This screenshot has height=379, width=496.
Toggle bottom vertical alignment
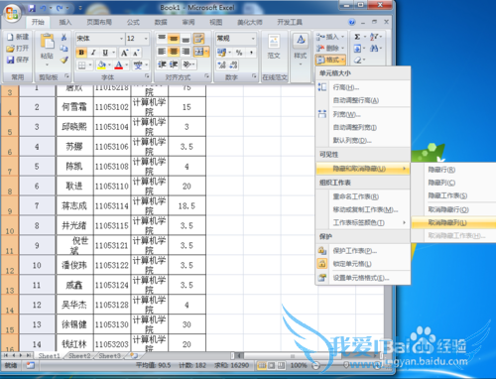click(186, 39)
